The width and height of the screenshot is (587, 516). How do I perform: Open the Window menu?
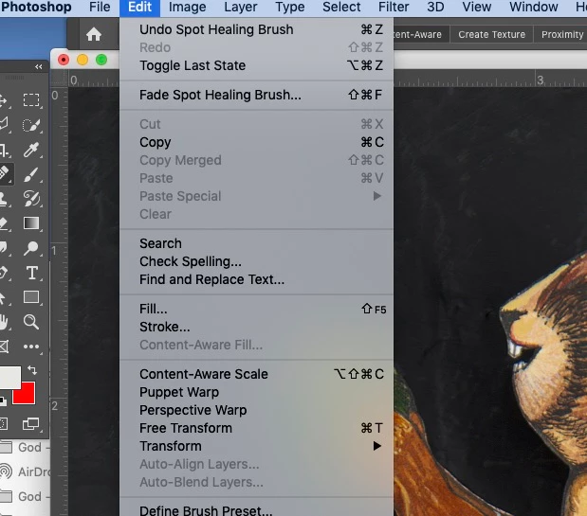tap(534, 7)
